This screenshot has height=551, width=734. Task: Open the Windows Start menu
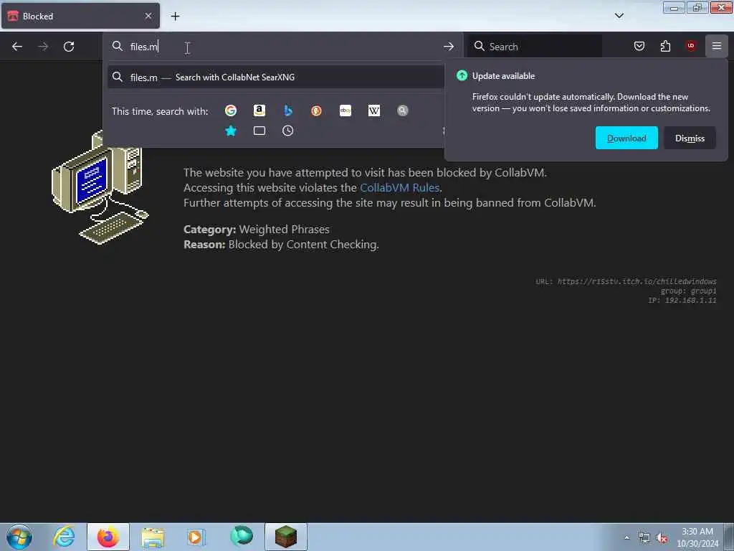pos(19,537)
